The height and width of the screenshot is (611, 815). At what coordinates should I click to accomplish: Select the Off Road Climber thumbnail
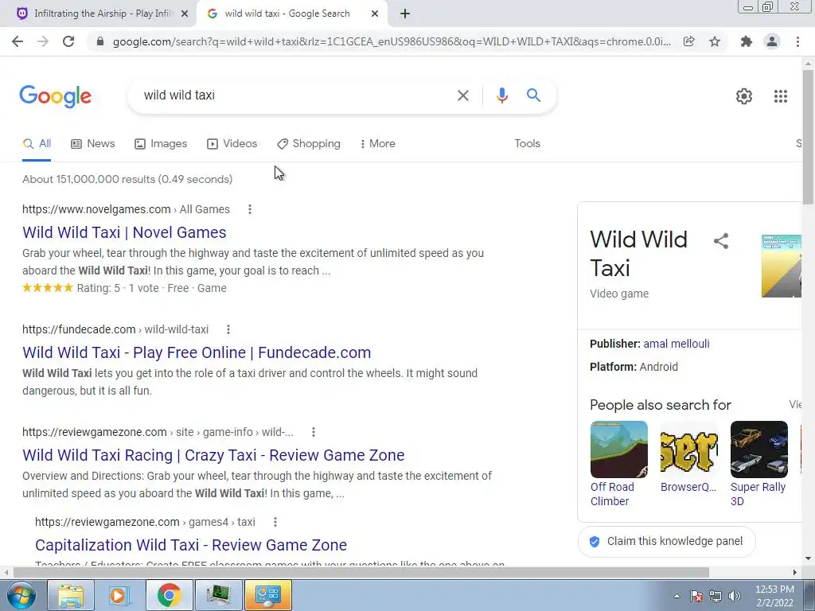(x=619, y=449)
